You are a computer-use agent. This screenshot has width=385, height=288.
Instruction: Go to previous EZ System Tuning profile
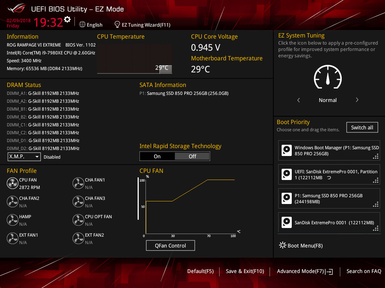coord(299,100)
